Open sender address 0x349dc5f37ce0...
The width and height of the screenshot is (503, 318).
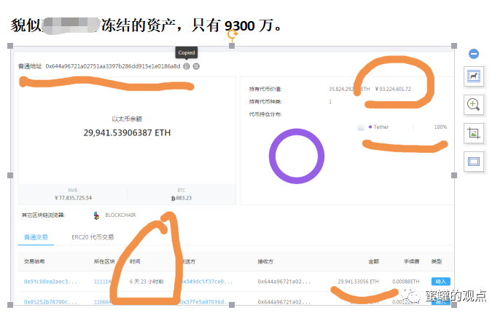[207, 282]
